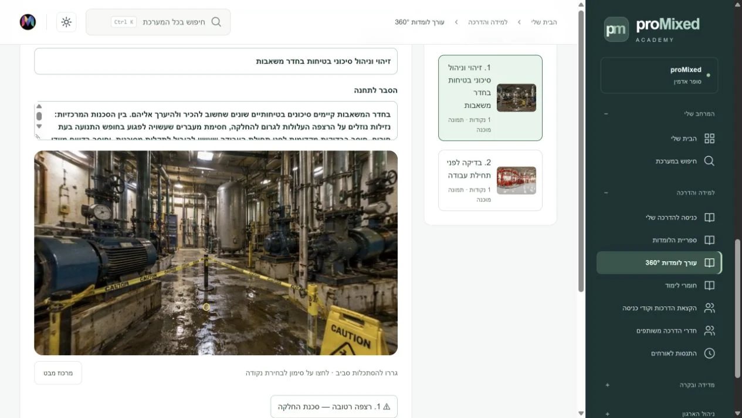Image resolution: width=742 pixels, height=418 pixels.
Task: Click the global search field חיפוש בכל המערכת
Action: (x=158, y=22)
